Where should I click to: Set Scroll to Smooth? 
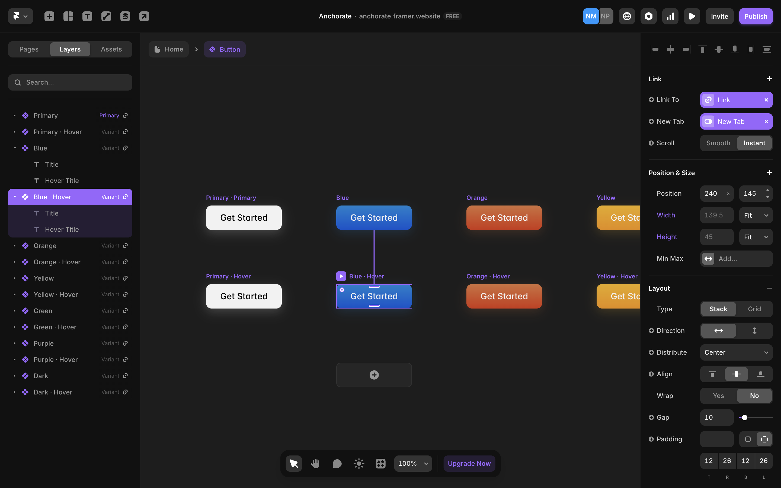[718, 143]
